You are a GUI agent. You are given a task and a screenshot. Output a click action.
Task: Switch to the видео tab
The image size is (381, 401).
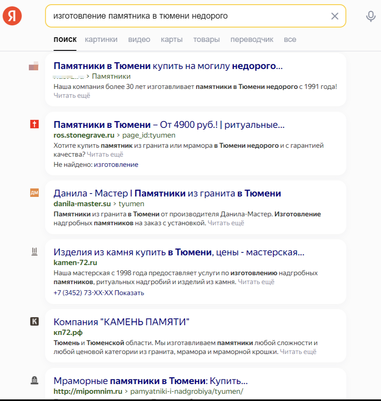[139, 39]
